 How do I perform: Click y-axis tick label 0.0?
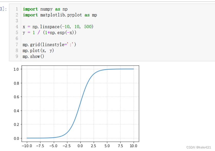pos(16,138)
